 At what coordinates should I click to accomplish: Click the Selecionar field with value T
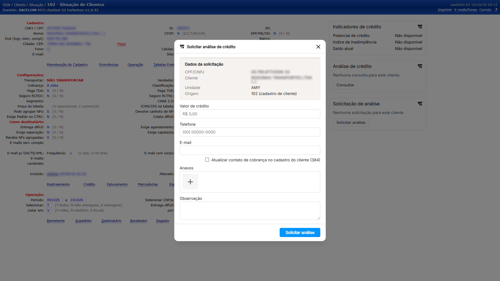tap(49, 205)
